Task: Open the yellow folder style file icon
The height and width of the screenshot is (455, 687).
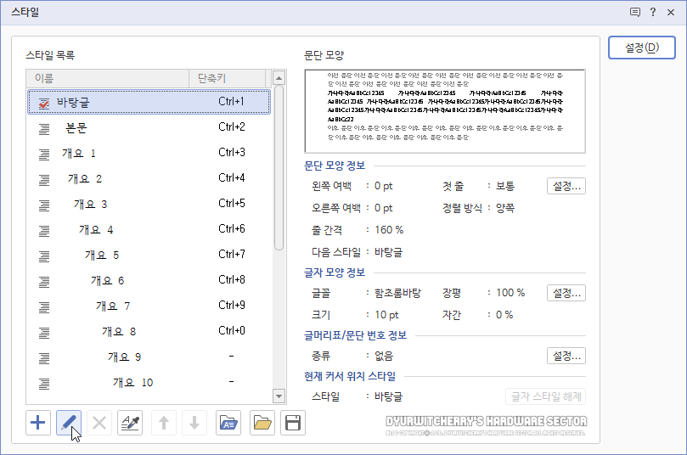Action: click(262, 423)
